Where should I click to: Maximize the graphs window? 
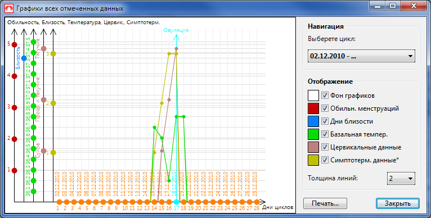pyautogui.click(x=392, y=6)
